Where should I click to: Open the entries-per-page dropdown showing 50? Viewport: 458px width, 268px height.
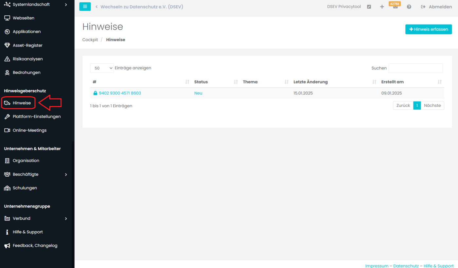[x=102, y=68]
